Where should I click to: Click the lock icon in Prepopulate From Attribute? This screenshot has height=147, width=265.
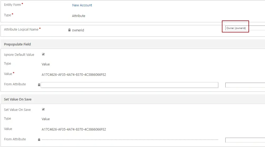(x=39, y=85)
